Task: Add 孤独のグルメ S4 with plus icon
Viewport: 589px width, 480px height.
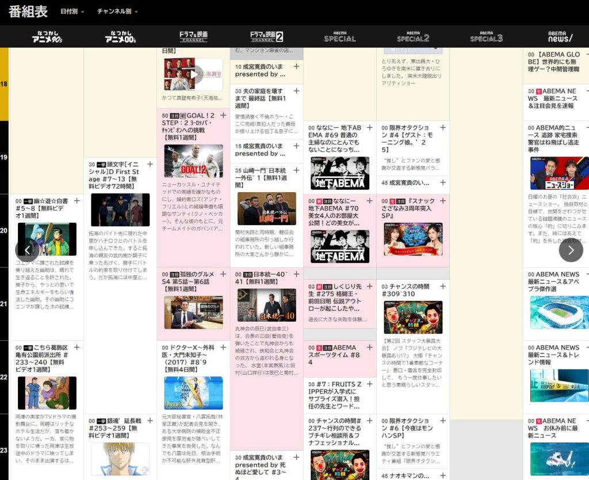Action: [x=223, y=275]
